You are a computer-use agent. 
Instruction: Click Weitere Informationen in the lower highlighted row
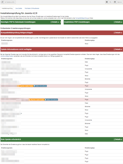[x=51, y=100]
